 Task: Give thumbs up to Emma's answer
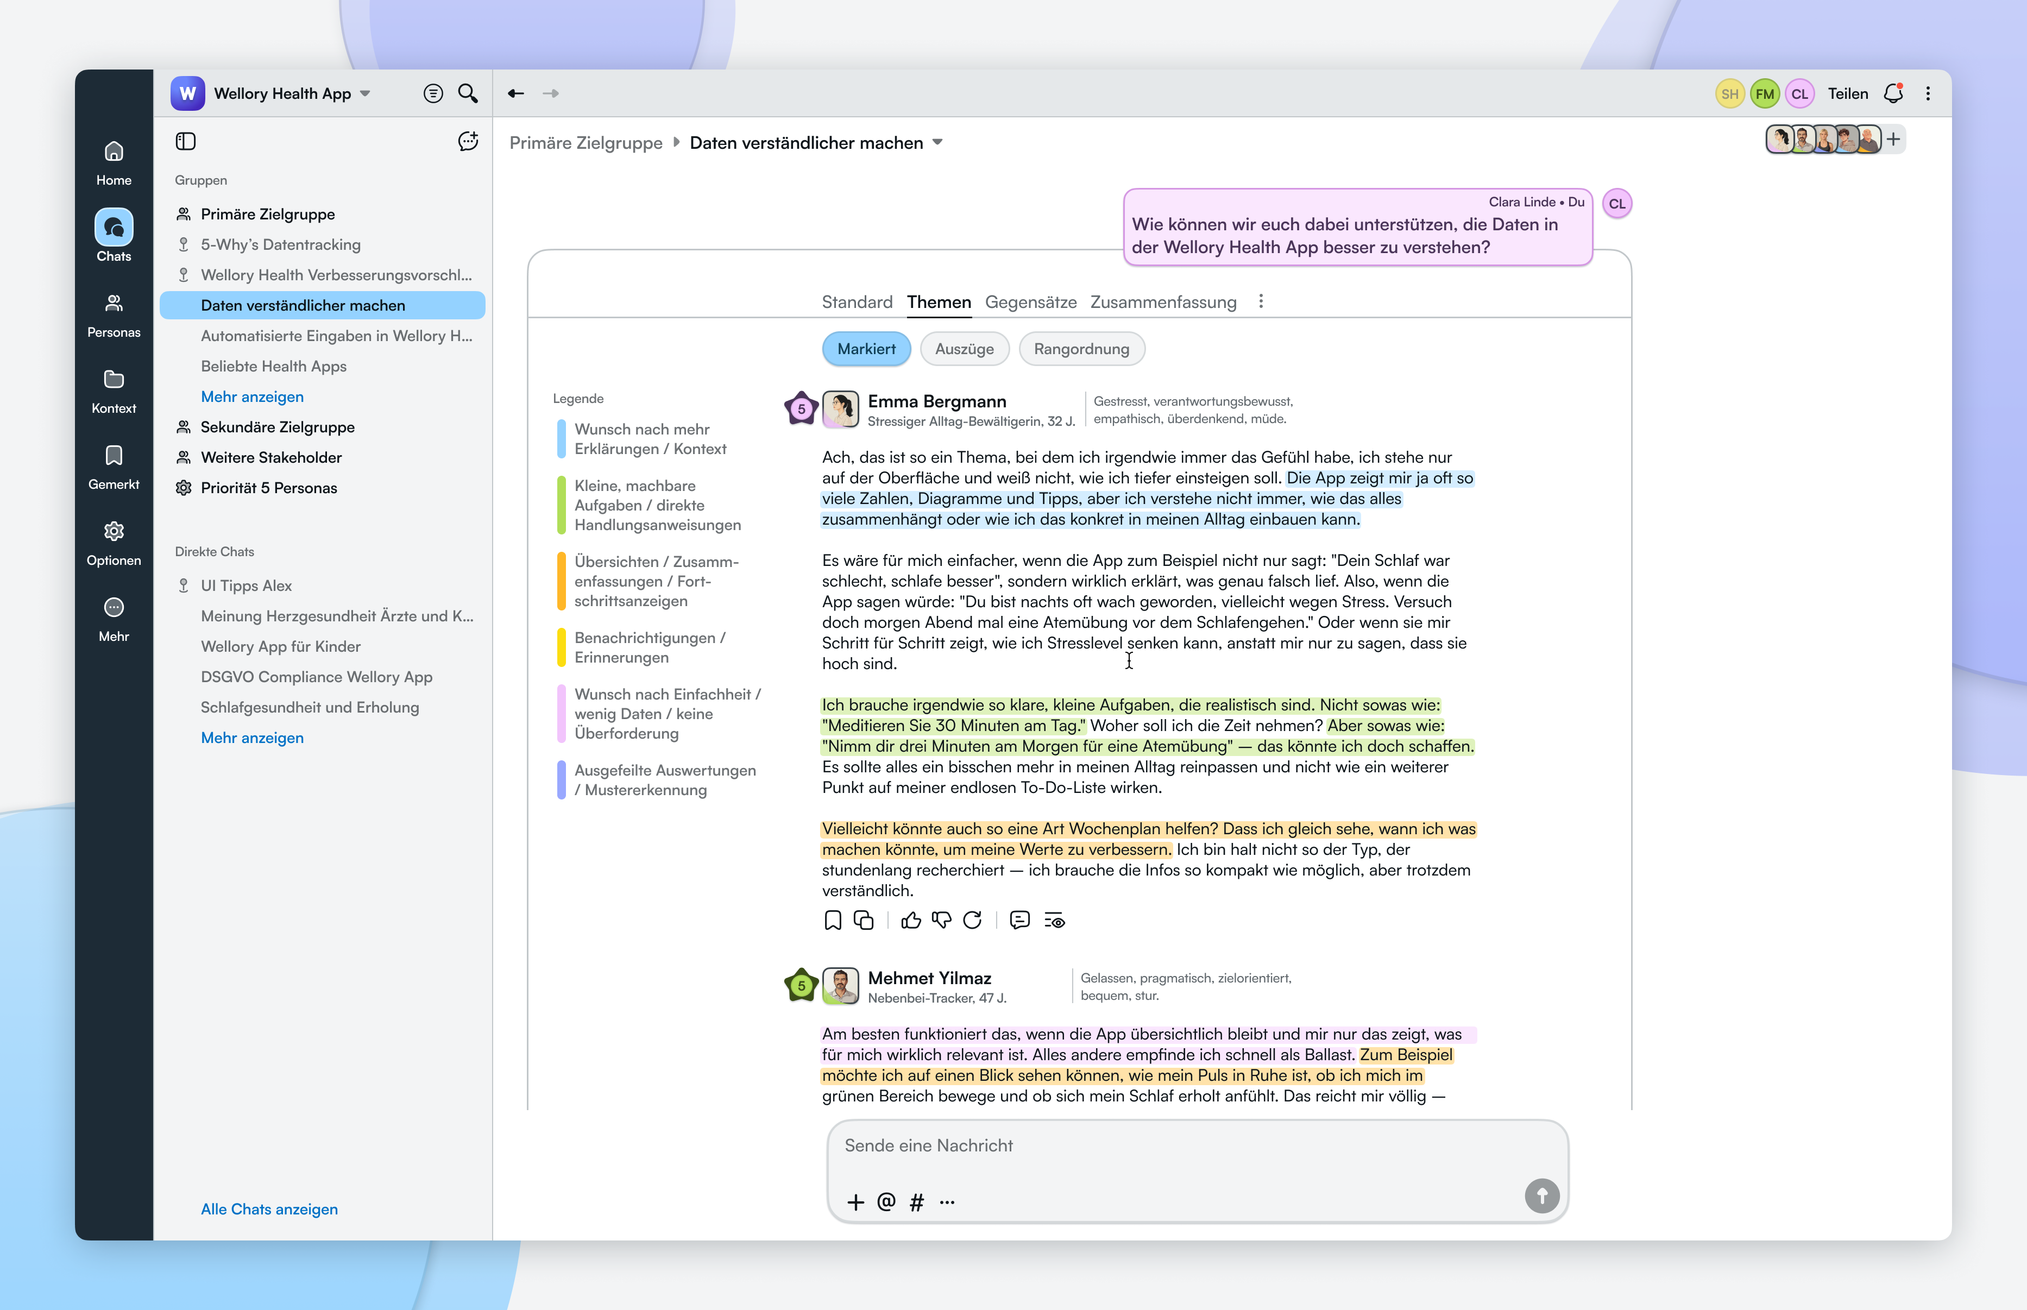tap(911, 921)
